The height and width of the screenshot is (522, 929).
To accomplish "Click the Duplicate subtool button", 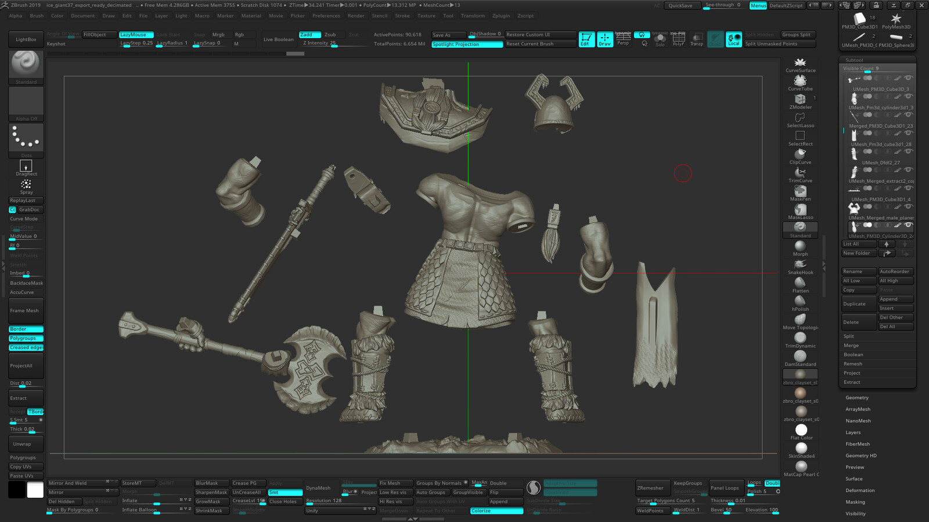I will (859, 304).
